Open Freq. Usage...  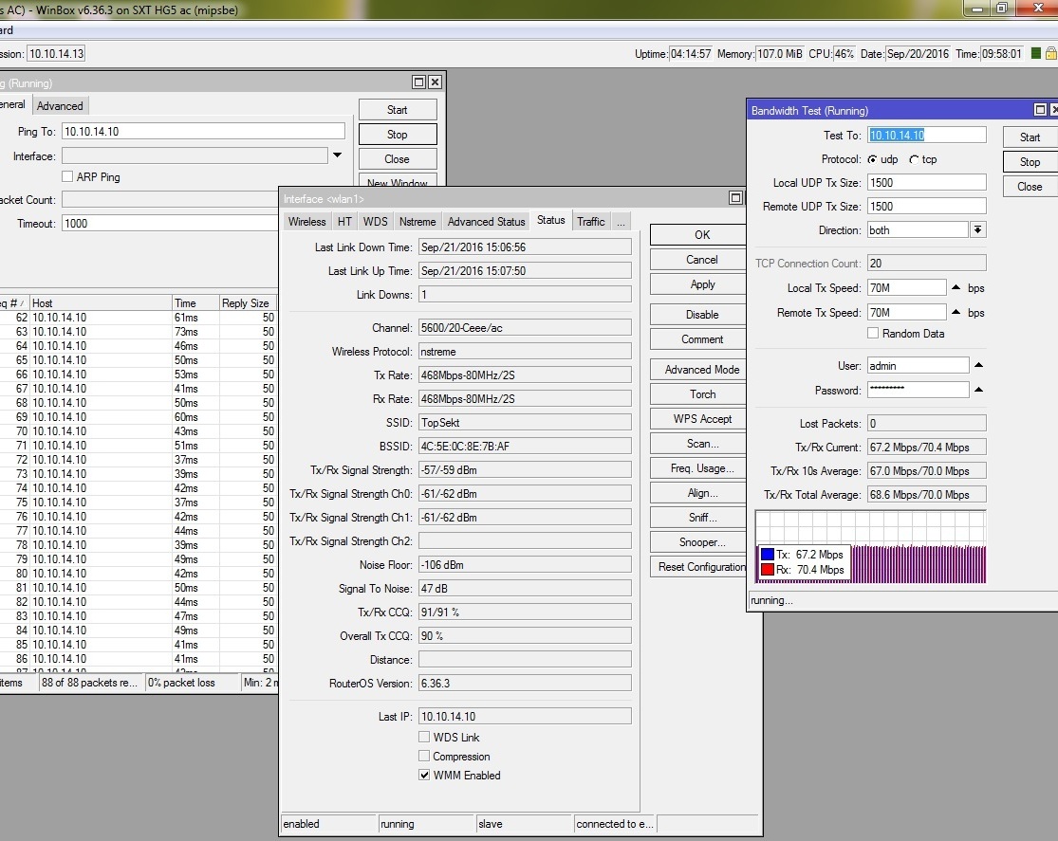699,468
